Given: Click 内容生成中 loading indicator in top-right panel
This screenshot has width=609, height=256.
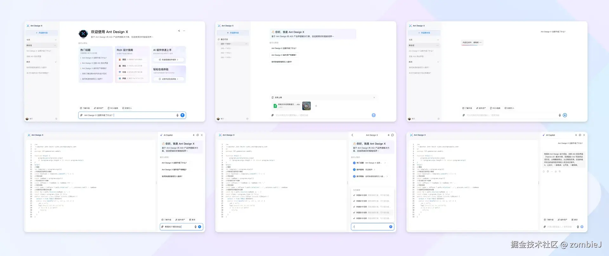Looking at the screenshot, I should tap(472, 42).
